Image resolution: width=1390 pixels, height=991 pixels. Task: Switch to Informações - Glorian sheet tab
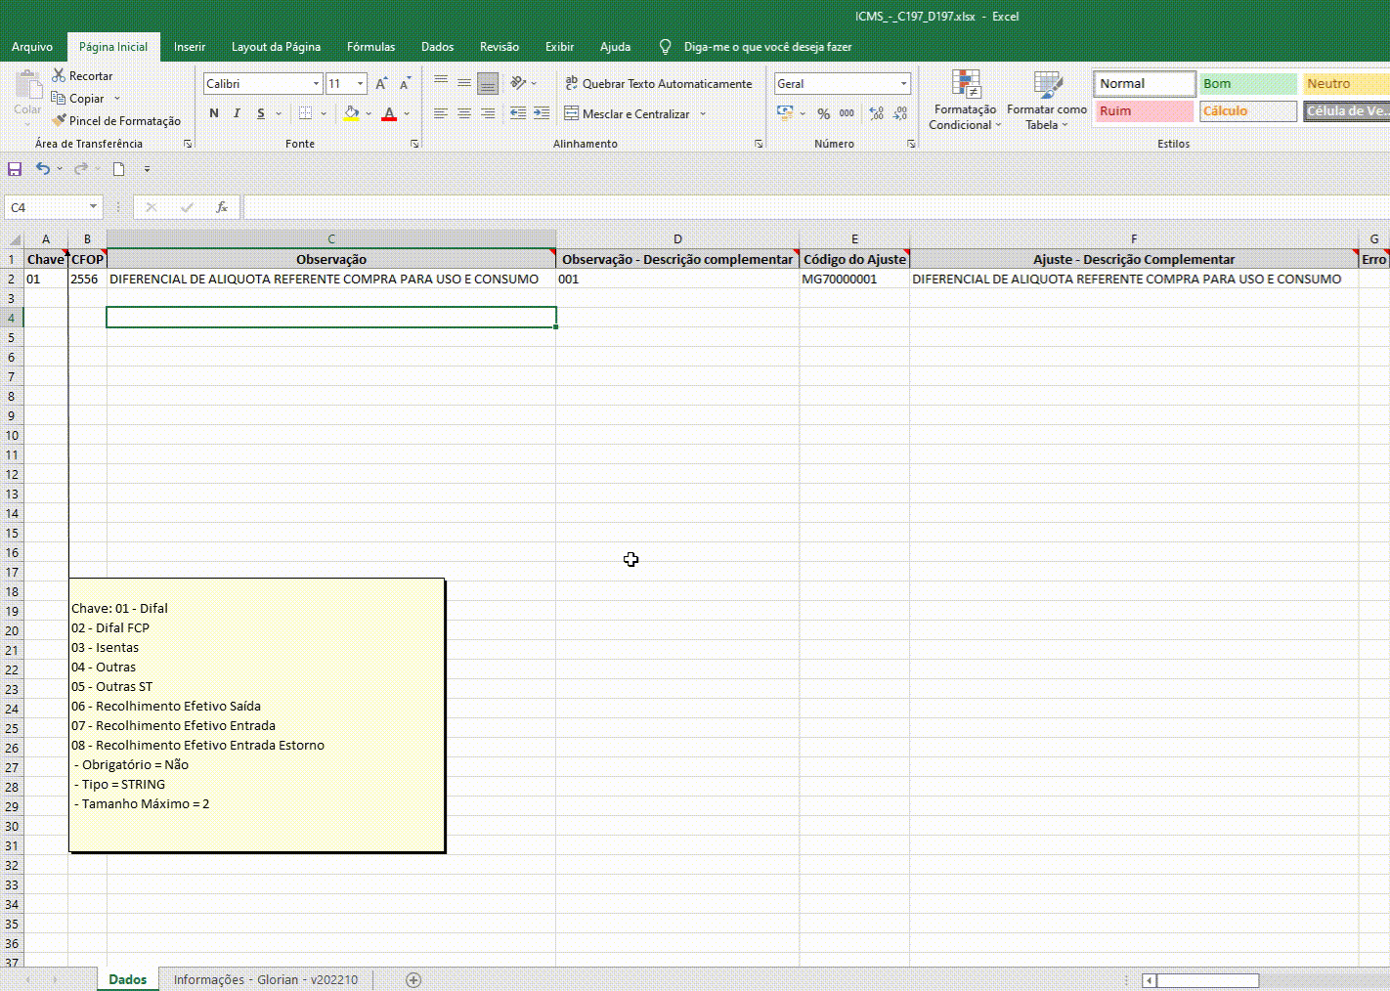(265, 979)
